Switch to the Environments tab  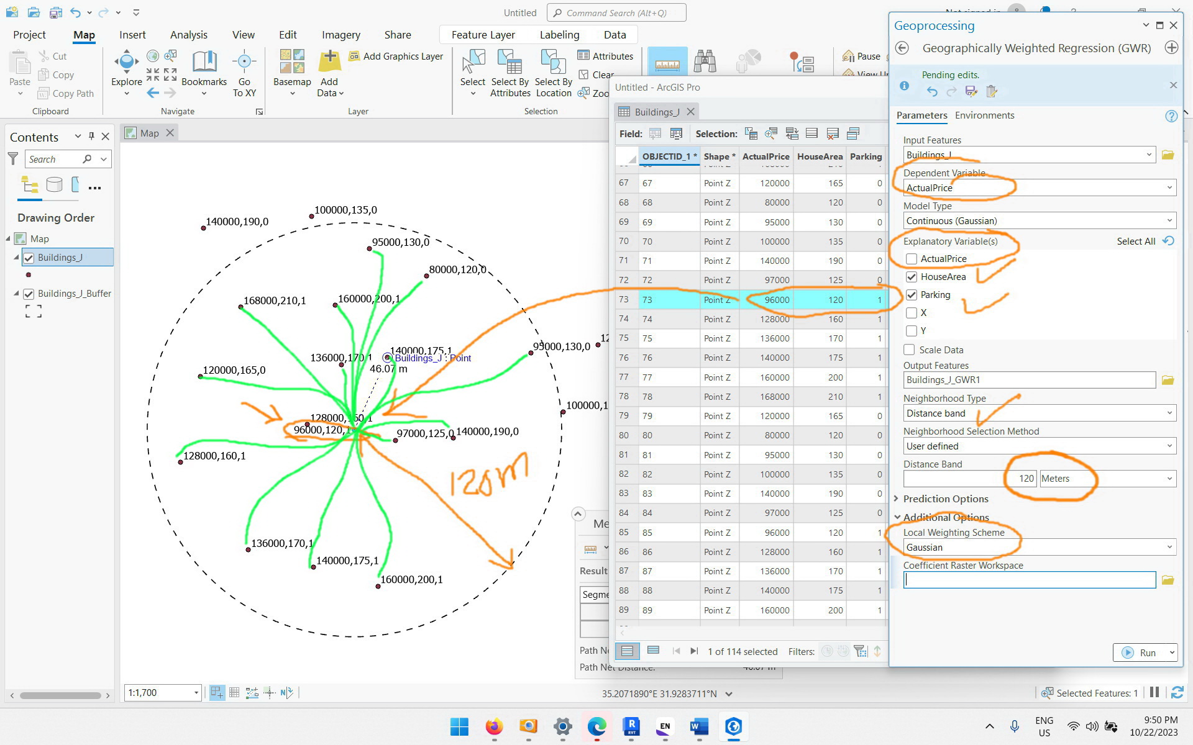point(984,115)
